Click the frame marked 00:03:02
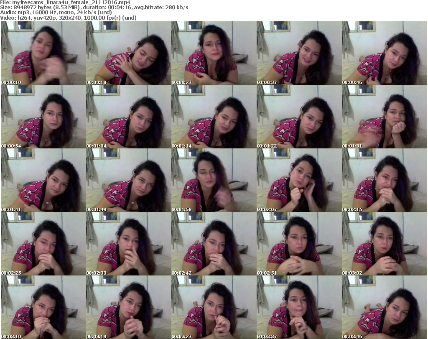The height and width of the screenshot is (339, 428). [x=385, y=244]
